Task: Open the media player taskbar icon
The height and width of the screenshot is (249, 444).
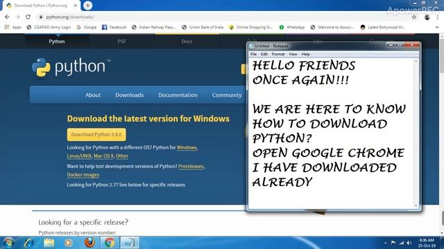Action: tap(68, 243)
